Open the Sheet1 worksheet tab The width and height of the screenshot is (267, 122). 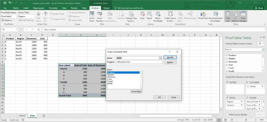(22, 116)
